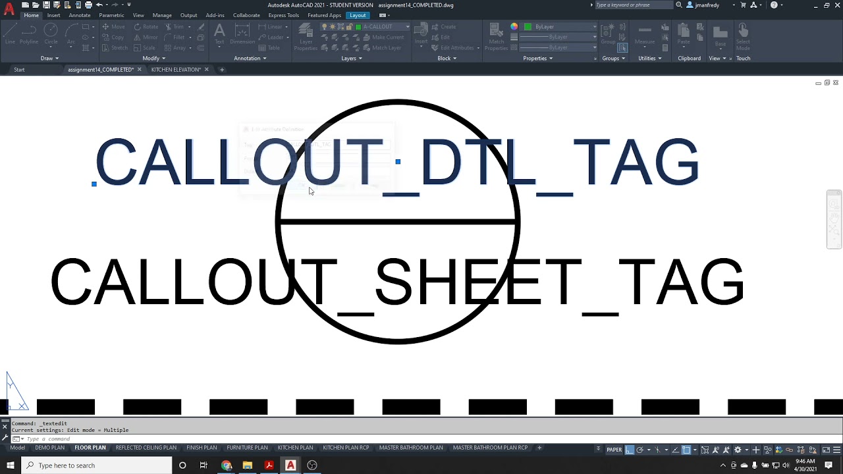Expand the Draw panel

[x=49, y=58]
